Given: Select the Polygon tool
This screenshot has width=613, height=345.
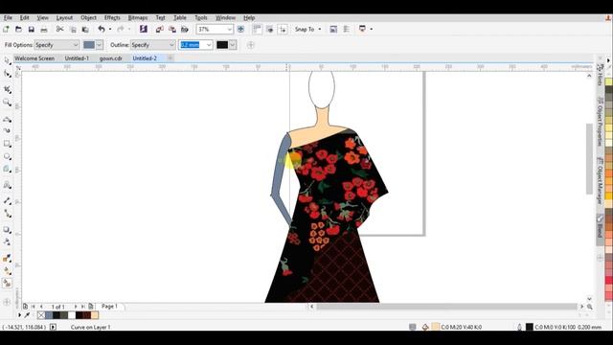Looking at the screenshot, I should pos(7,169).
